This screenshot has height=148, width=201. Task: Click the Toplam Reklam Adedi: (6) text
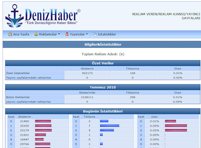pyautogui.click(x=103, y=54)
